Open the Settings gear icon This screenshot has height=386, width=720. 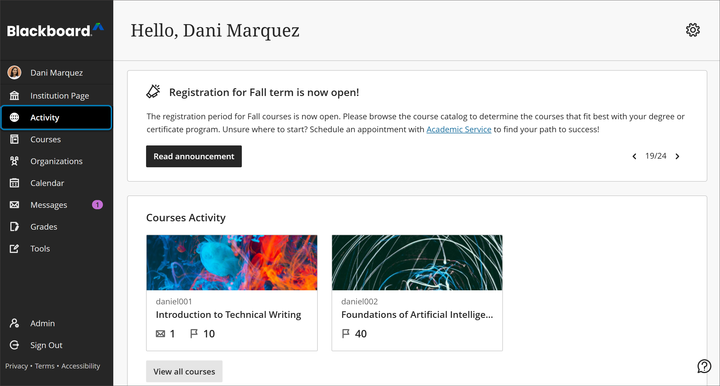coord(693,30)
